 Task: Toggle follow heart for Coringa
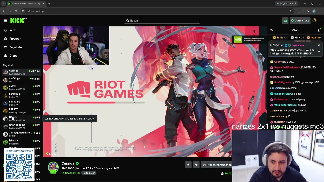[x=196, y=165]
